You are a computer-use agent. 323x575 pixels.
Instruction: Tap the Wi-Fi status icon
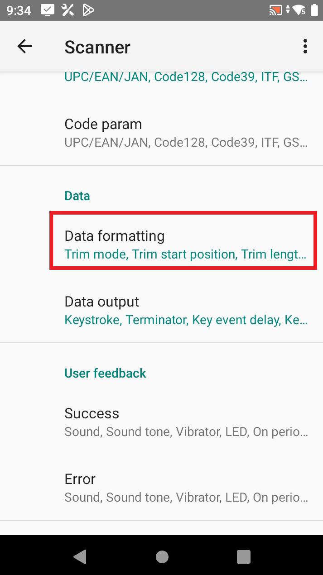point(299,10)
